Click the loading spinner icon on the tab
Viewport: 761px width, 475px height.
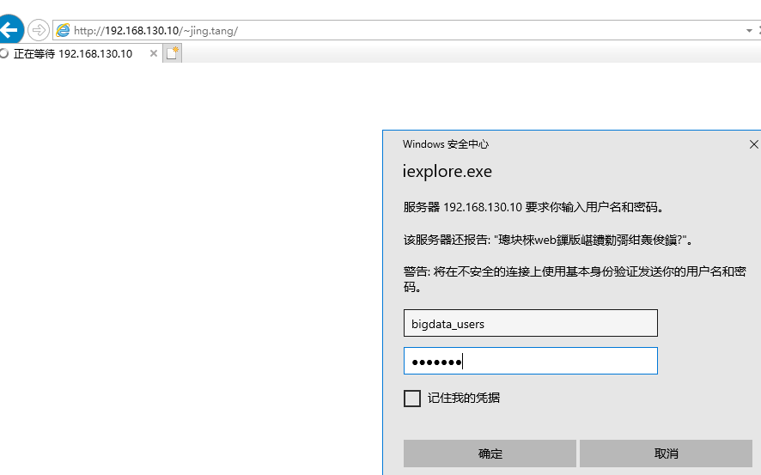click(4, 53)
